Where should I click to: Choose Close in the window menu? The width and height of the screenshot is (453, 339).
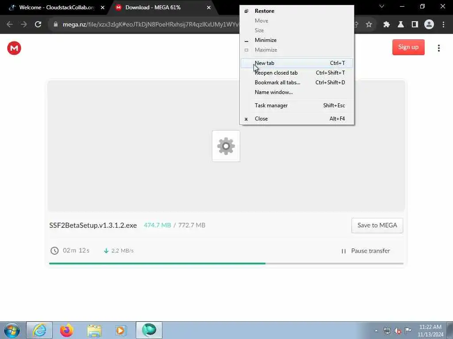point(297,119)
